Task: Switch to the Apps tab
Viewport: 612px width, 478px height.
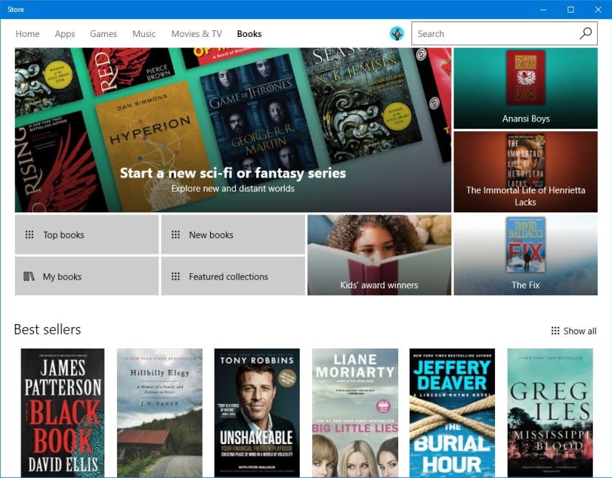Action: click(65, 34)
